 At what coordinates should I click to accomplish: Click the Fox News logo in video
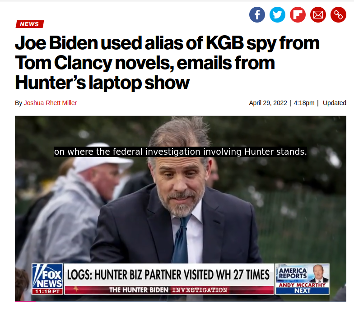click(x=47, y=276)
